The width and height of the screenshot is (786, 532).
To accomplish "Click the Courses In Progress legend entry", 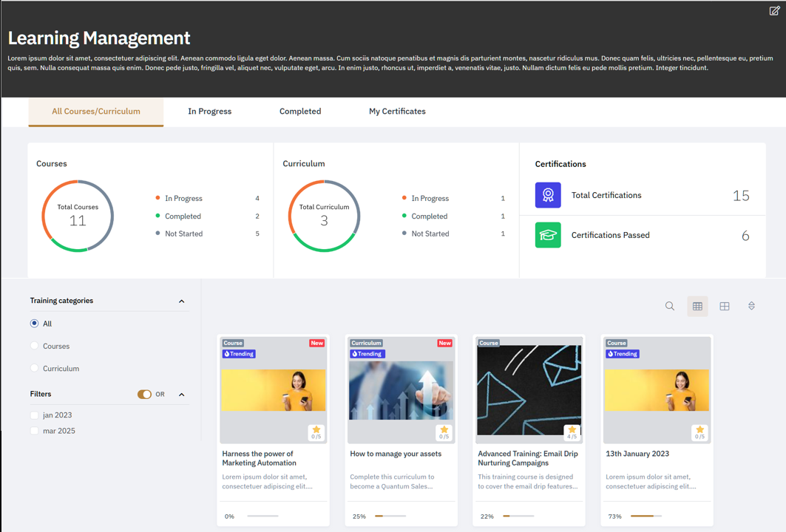I will point(208,198).
